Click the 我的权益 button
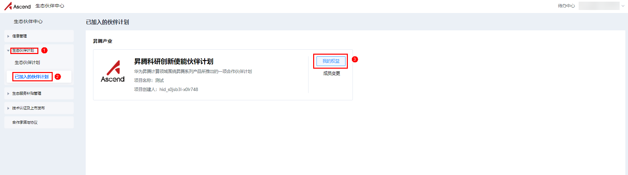 (331, 61)
